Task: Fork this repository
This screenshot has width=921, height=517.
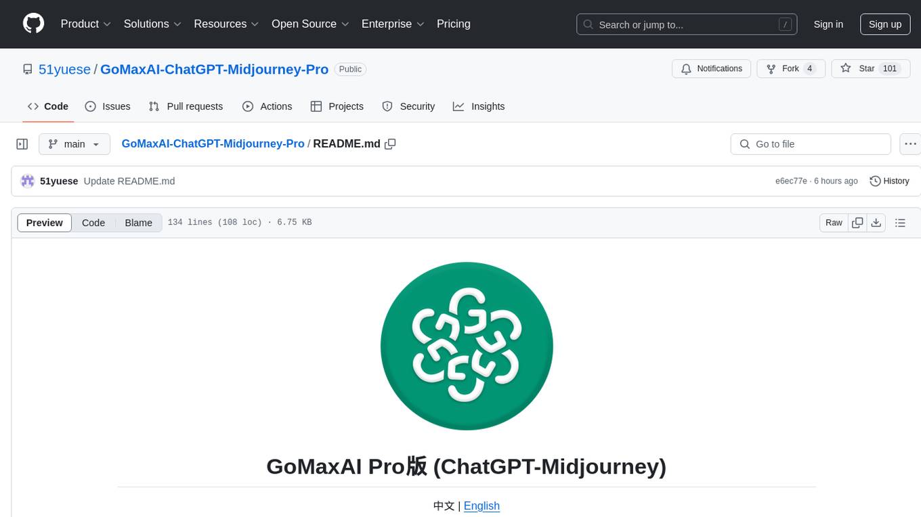Action: tap(790, 69)
